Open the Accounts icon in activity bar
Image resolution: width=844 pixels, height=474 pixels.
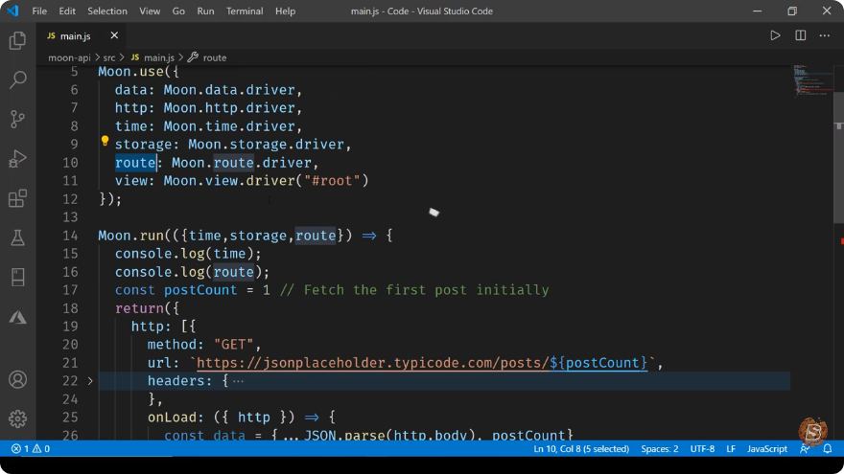17,379
